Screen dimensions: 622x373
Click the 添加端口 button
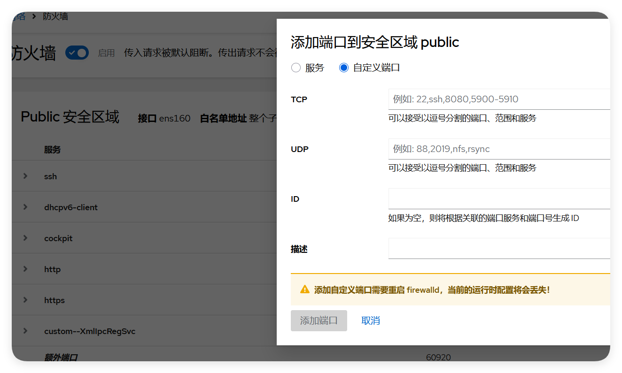(319, 320)
